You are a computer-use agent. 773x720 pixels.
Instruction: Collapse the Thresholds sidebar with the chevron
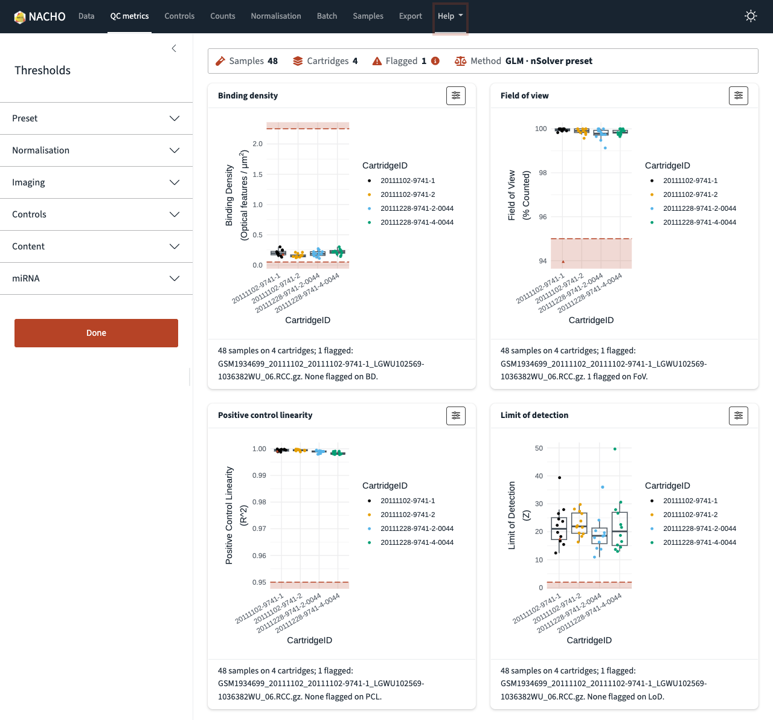(x=174, y=48)
